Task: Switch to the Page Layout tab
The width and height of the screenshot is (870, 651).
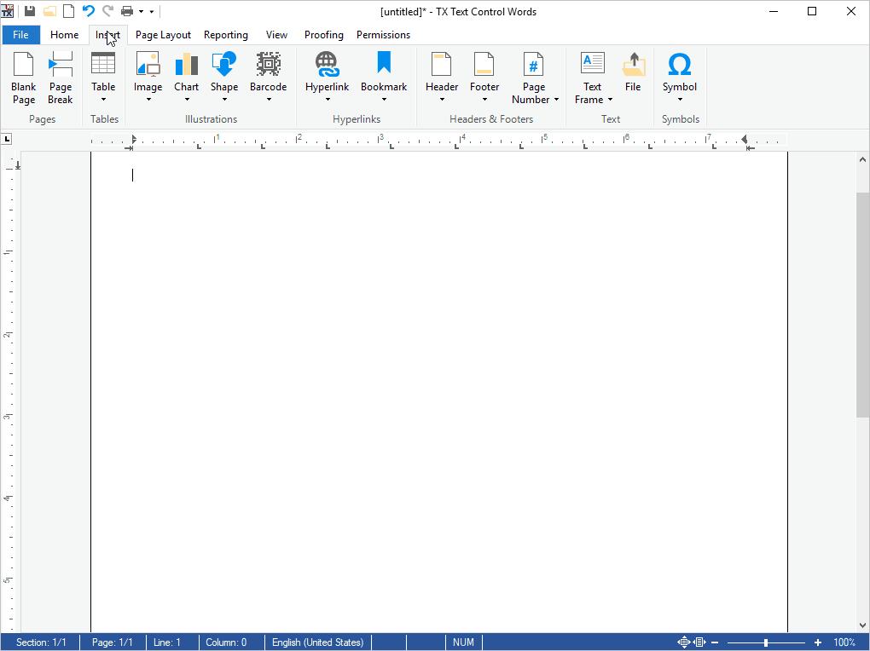Action: (163, 35)
